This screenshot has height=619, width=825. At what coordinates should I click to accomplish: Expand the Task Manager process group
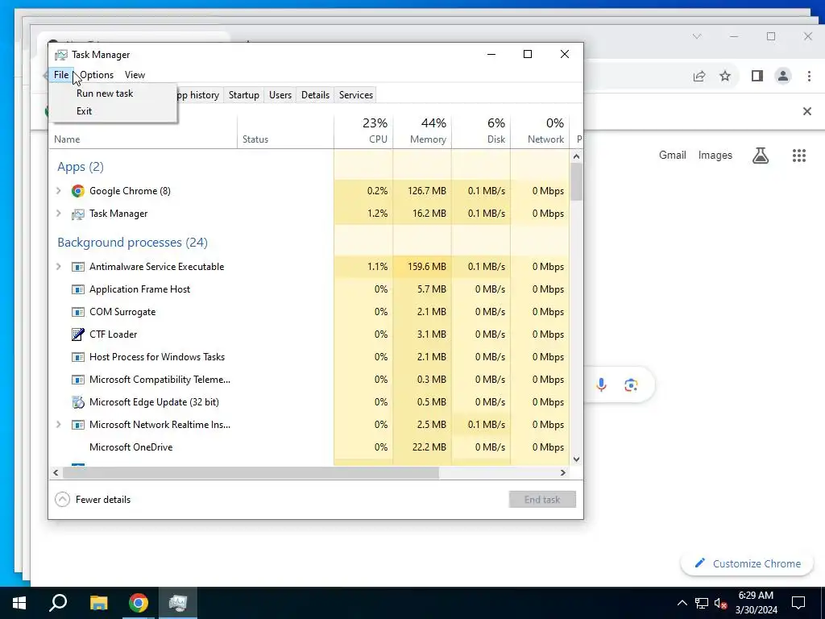(59, 214)
